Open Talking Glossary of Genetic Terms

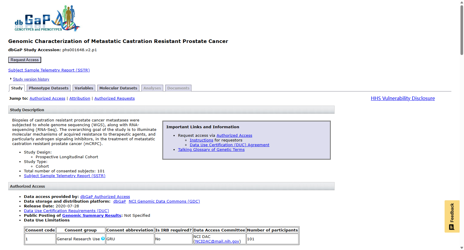pos(211,149)
